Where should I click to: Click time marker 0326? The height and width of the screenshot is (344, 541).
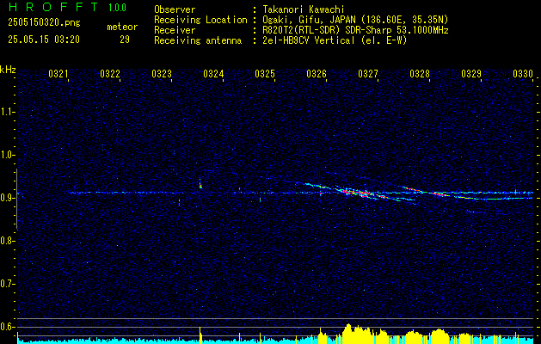(317, 73)
